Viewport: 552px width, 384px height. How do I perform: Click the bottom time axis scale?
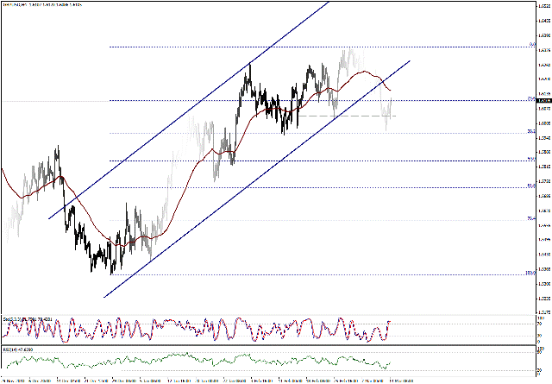click(x=259, y=379)
